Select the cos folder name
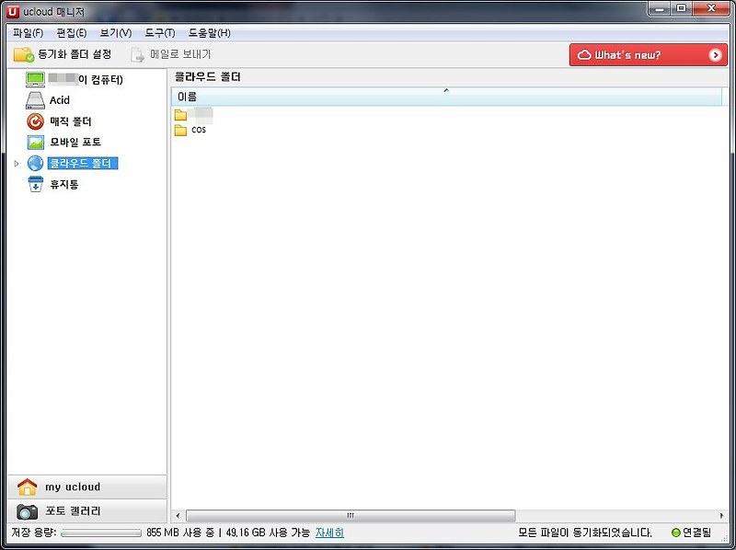736x550 pixels. (x=199, y=130)
